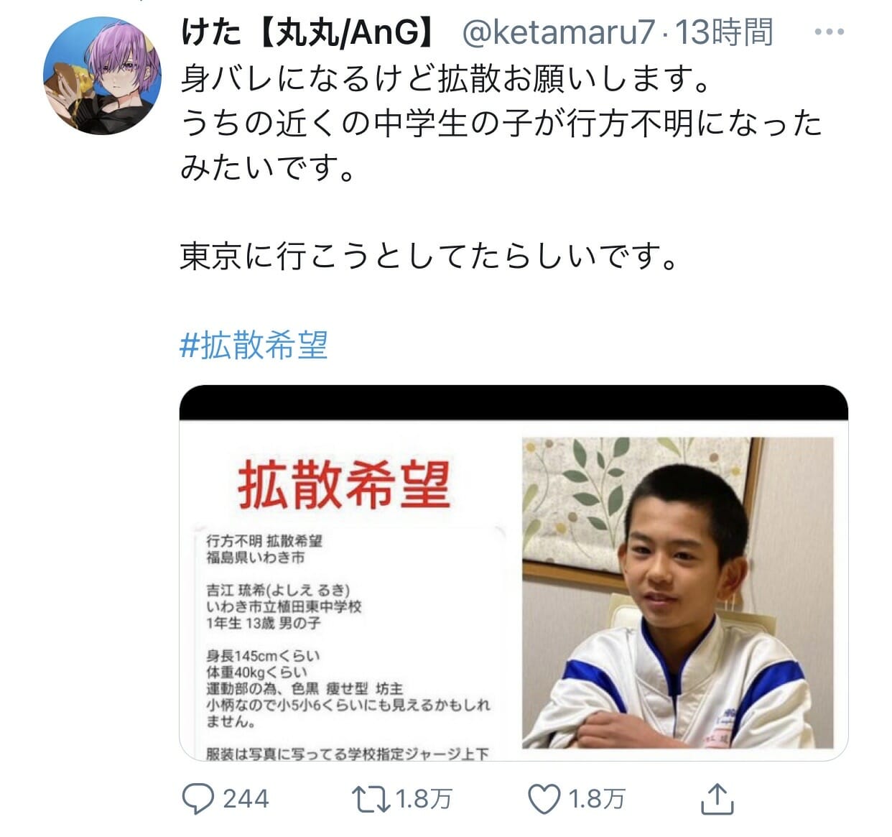Open the reply speech bubble icon

[198, 798]
